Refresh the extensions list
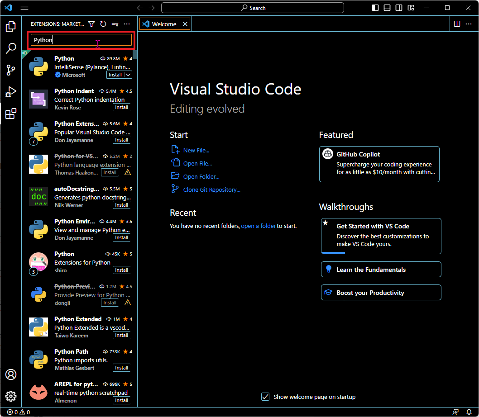The width and height of the screenshot is (479, 417). (103, 24)
